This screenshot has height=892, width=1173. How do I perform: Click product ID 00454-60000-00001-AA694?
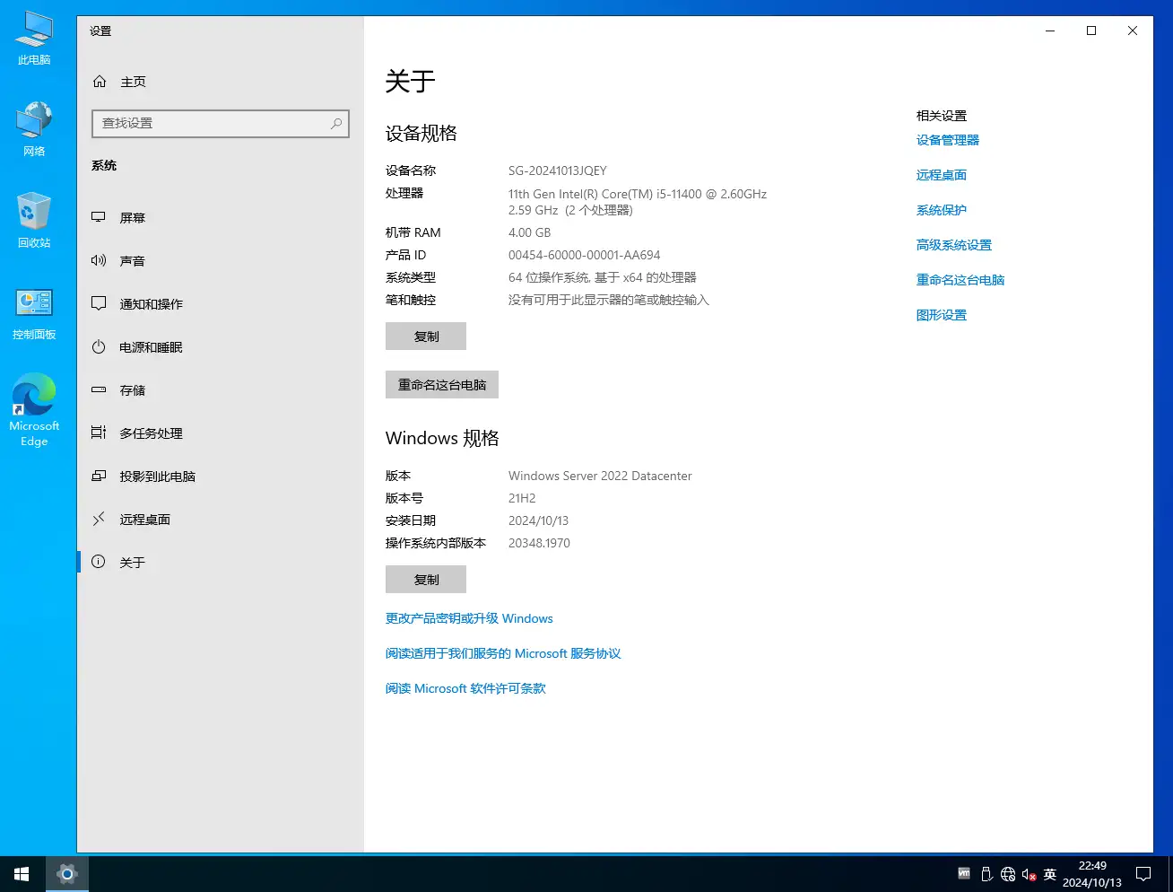pos(585,255)
